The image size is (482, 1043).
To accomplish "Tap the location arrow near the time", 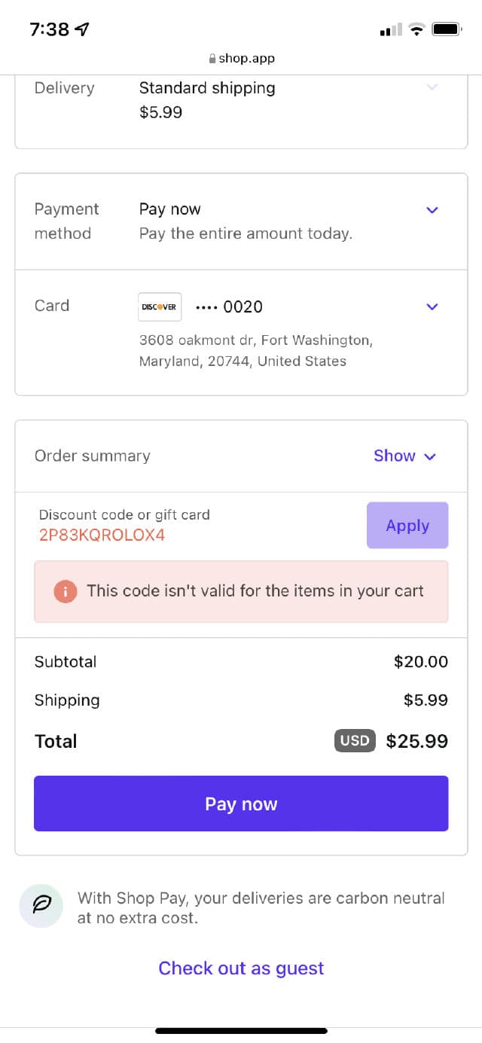I will pos(82,29).
